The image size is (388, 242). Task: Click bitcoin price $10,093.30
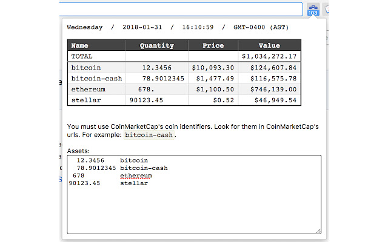click(x=213, y=68)
